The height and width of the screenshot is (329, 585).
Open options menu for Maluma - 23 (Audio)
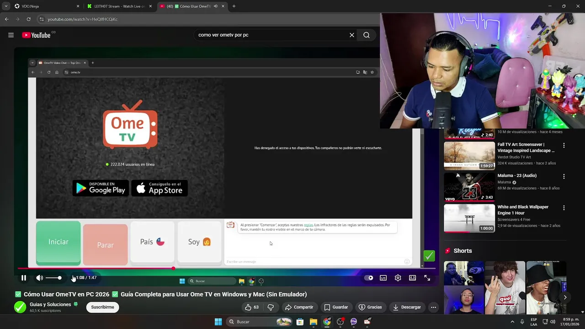[x=564, y=176]
